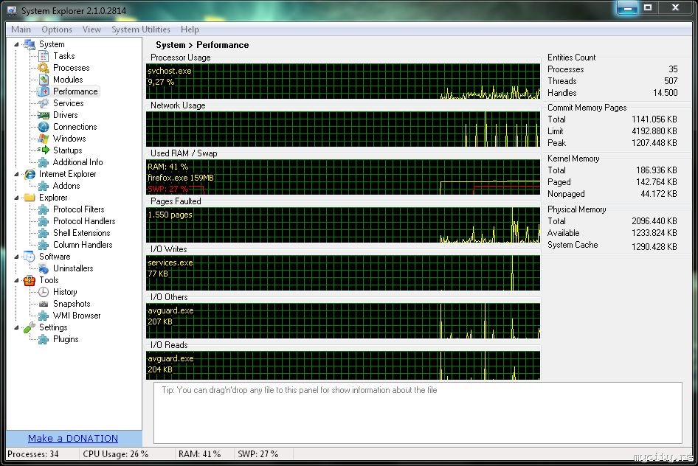The height and width of the screenshot is (466, 698).
Task: Select Connections in the tree
Action: pyautogui.click(x=75, y=127)
